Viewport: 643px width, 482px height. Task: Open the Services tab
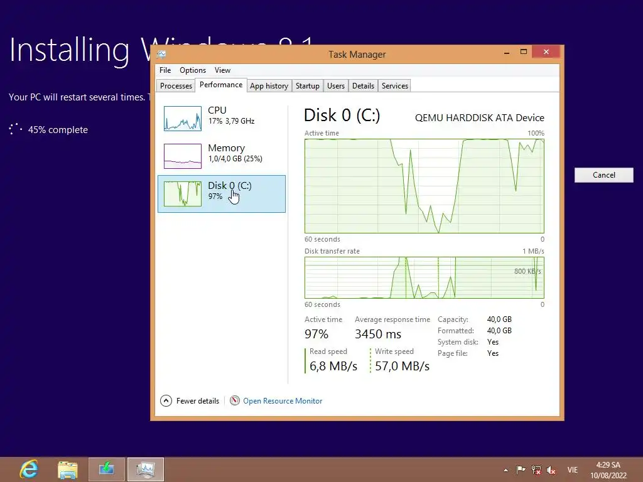point(395,85)
